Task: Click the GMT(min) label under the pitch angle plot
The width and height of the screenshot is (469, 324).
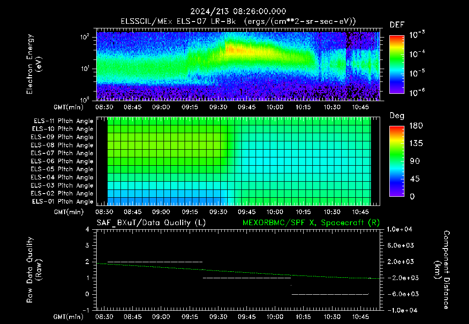Action: point(69,212)
